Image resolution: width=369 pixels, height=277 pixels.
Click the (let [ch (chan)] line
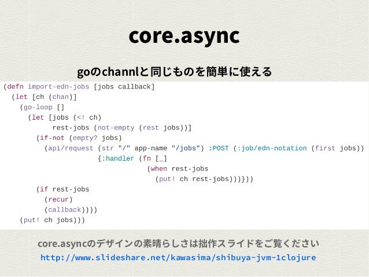click(44, 97)
